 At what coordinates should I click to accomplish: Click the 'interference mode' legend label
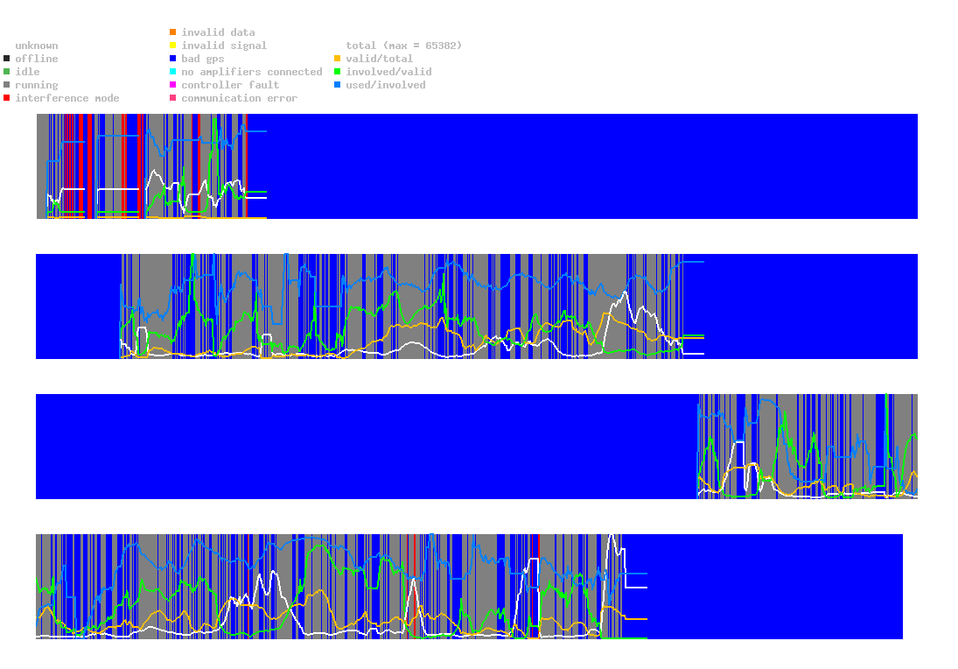[67, 98]
